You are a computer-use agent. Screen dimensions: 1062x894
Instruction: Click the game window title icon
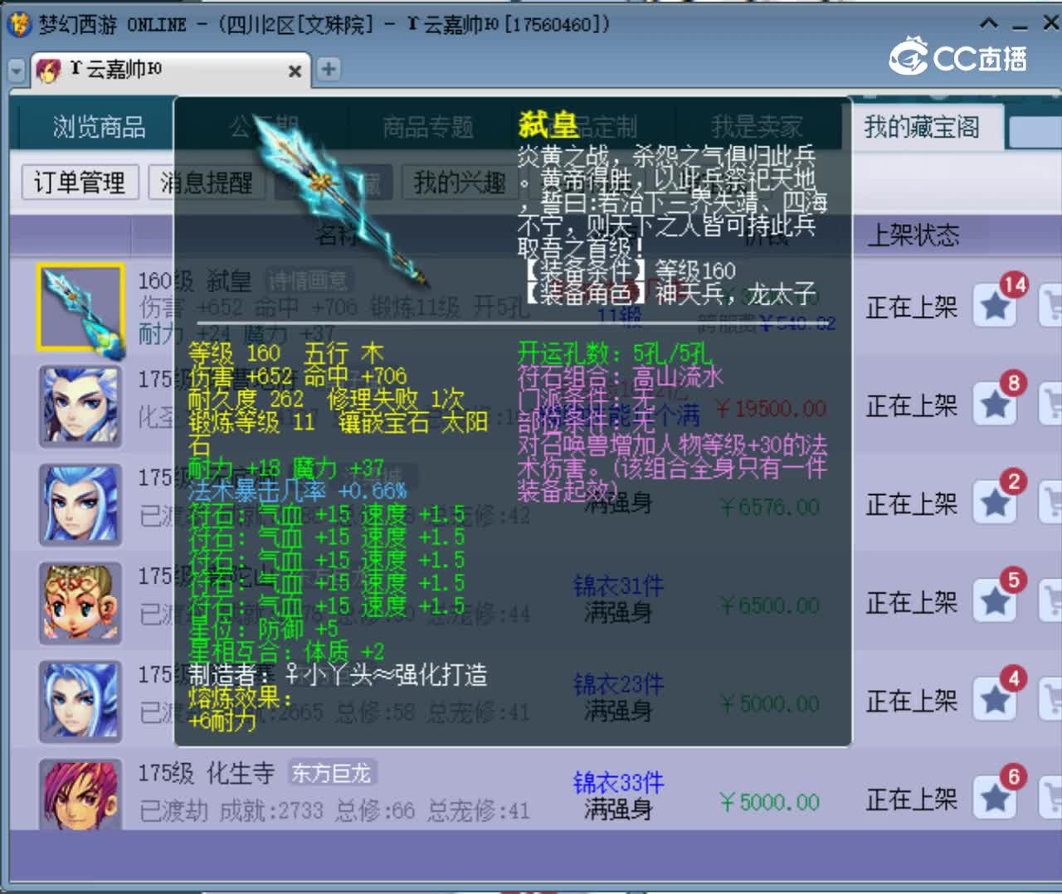click(x=20, y=24)
